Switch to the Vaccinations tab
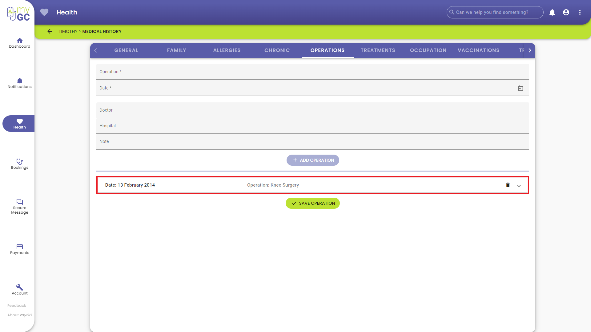 click(x=478, y=50)
